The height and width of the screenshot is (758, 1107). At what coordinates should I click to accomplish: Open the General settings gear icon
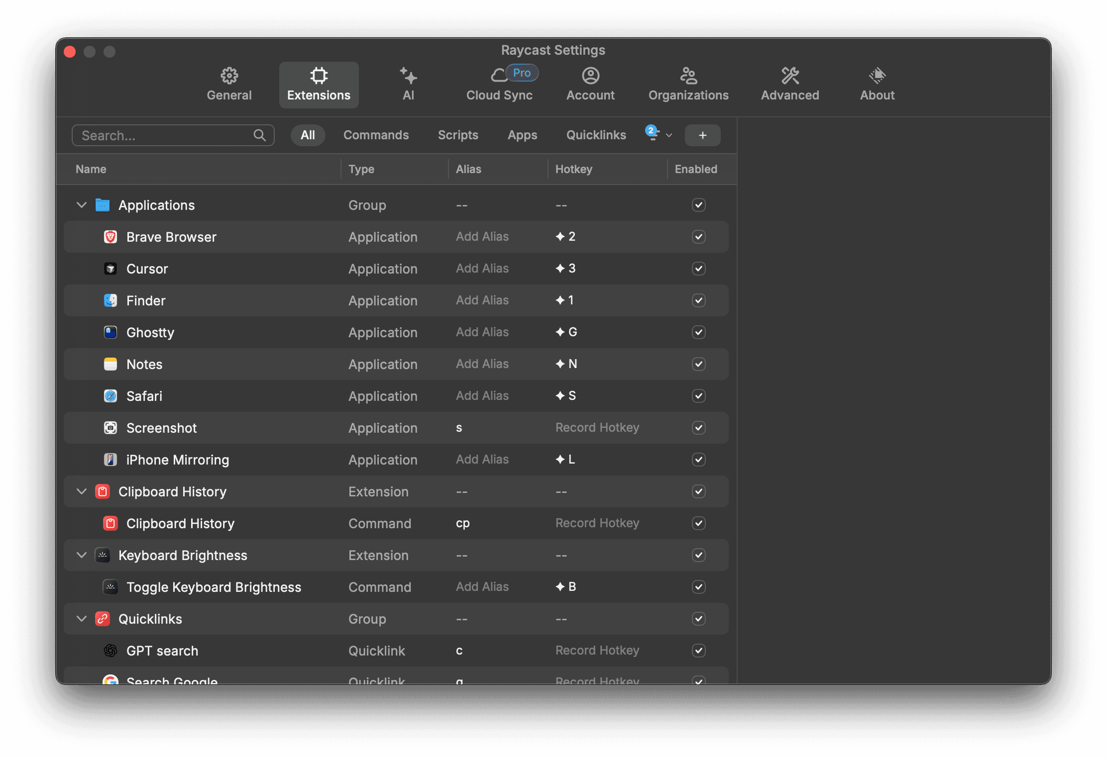(x=229, y=76)
